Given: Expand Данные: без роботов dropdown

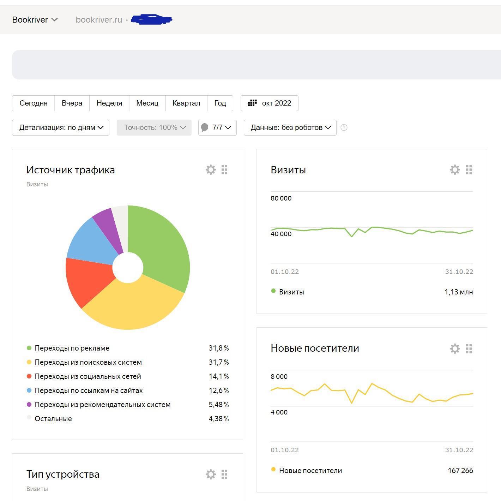Looking at the screenshot, I should [290, 127].
